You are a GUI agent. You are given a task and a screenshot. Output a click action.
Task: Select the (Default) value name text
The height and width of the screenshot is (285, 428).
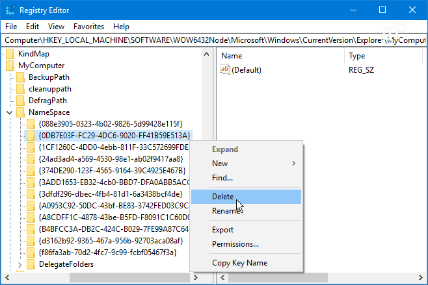[247, 70]
